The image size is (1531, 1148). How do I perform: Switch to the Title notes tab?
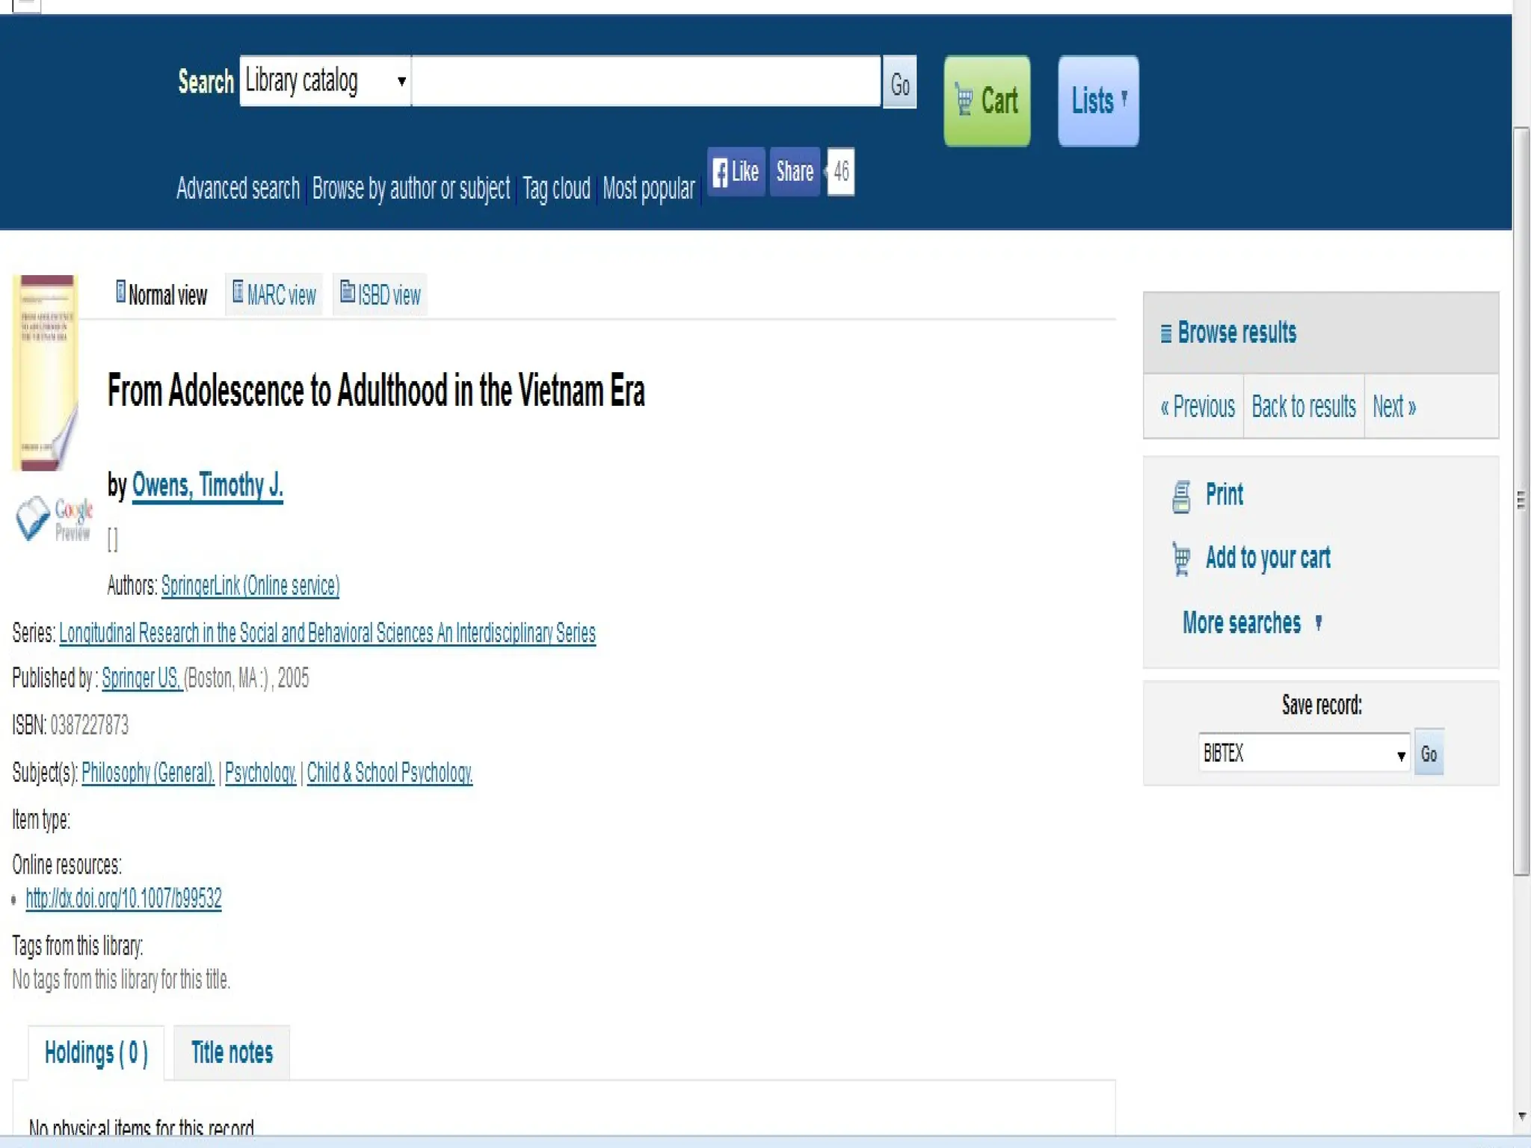[232, 1052]
